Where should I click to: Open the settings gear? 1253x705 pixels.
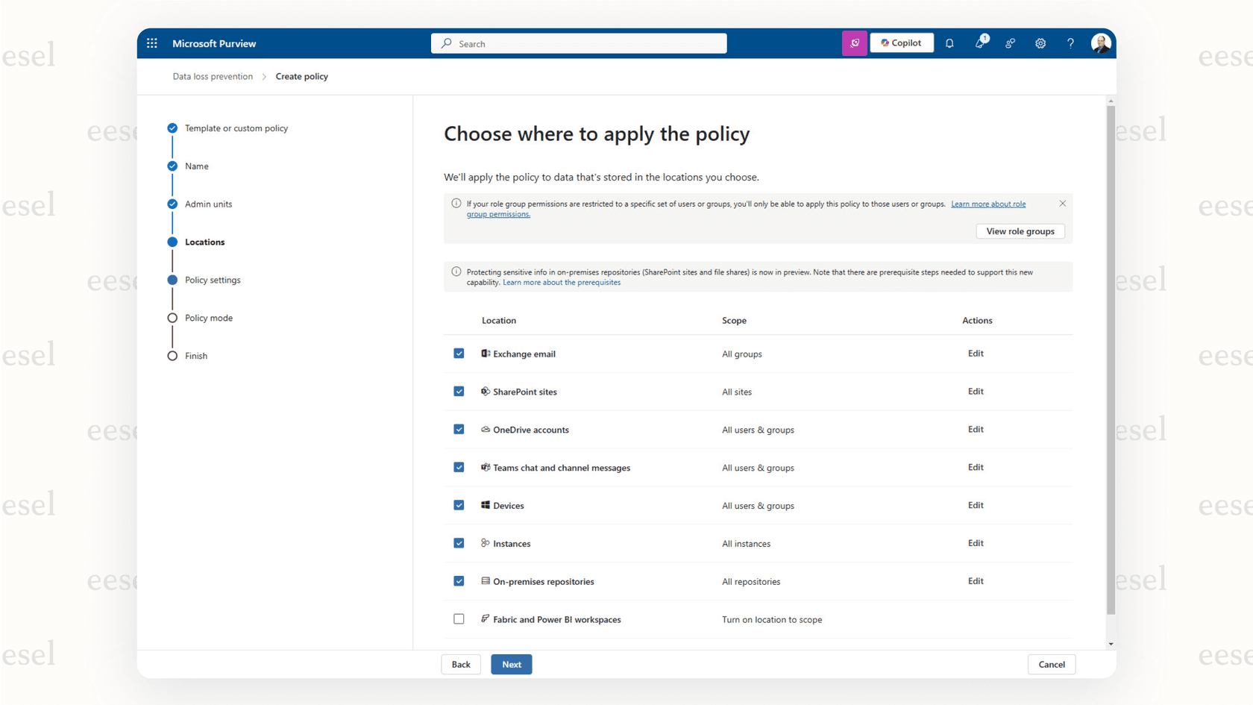(1040, 43)
